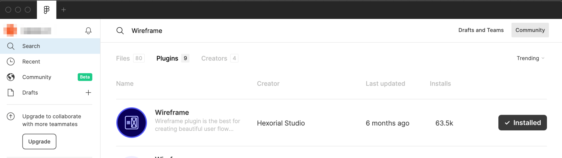Click the upgrade arrow circle icon

click(11, 116)
